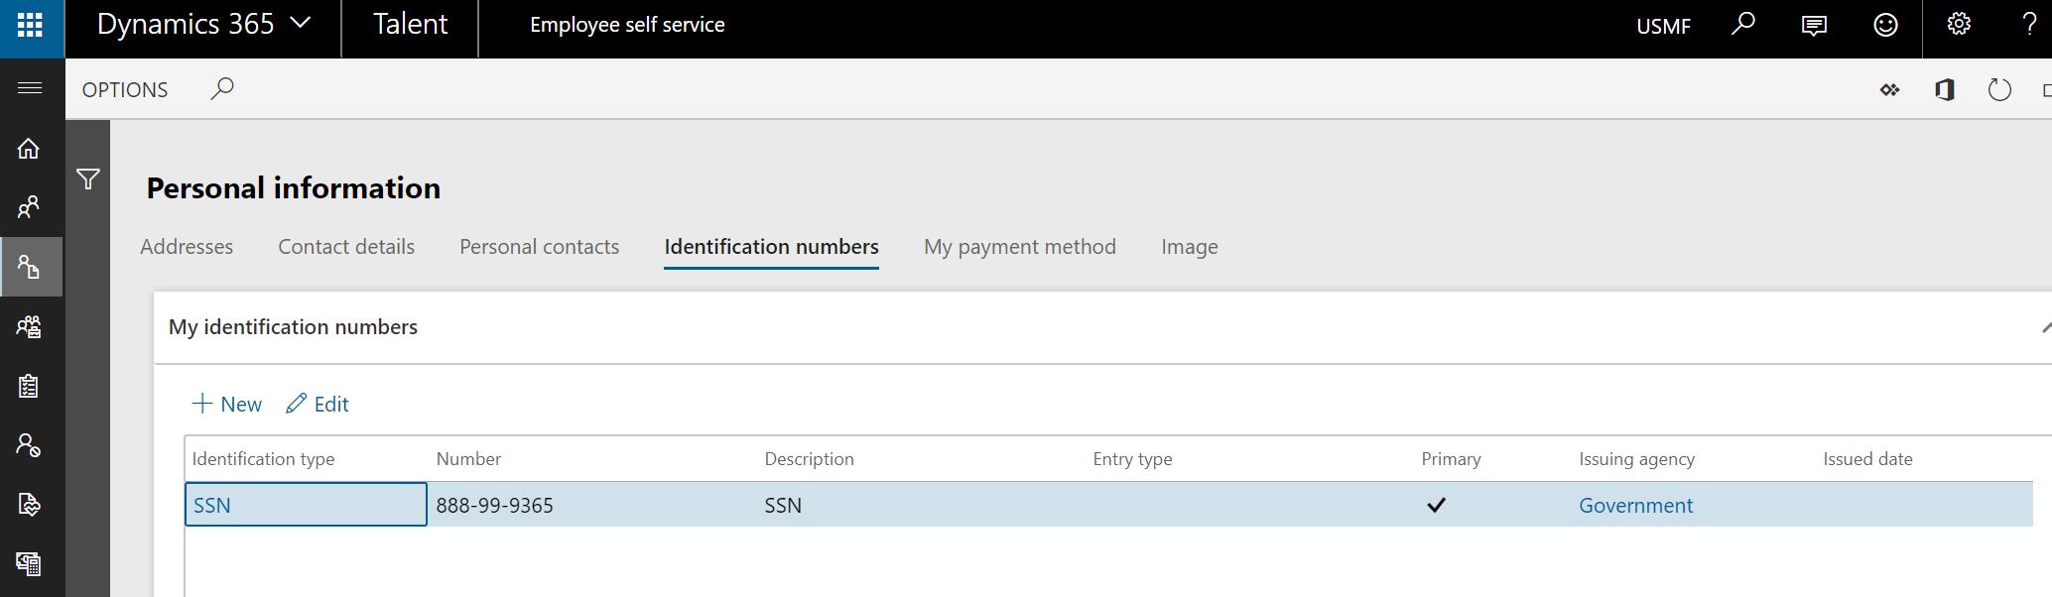Toggle the Primary checkmark on the SSN row

[x=1436, y=505]
